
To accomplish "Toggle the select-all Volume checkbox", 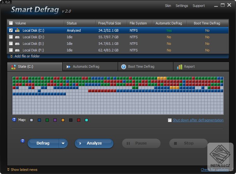I will click(x=11, y=23).
